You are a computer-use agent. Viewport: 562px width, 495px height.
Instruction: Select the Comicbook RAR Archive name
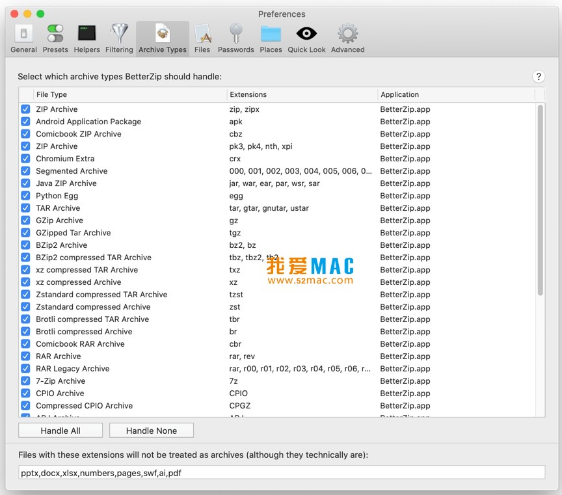[80, 343]
